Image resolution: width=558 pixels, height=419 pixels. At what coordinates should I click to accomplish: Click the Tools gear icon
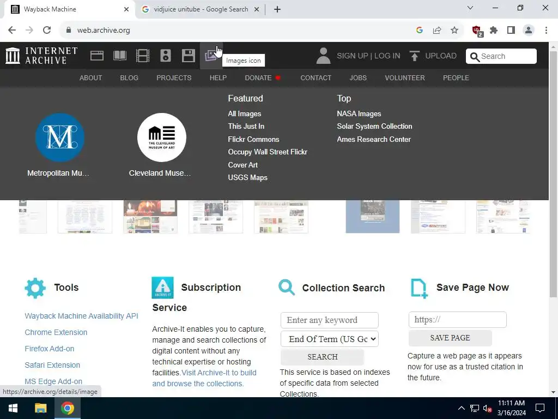point(35,288)
